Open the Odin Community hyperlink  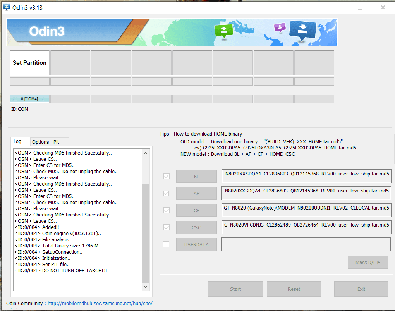coord(100,303)
